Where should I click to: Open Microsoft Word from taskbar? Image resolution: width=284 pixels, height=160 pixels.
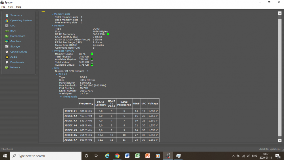click(x=127, y=156)
